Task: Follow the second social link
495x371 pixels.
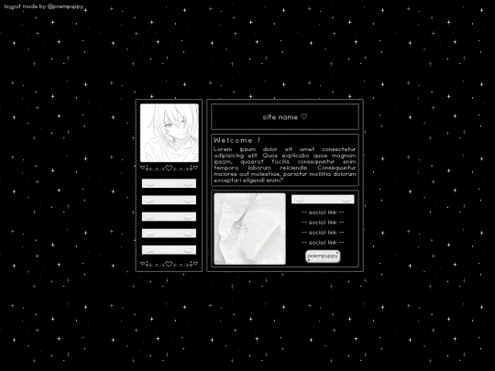Action: (323, 223)
